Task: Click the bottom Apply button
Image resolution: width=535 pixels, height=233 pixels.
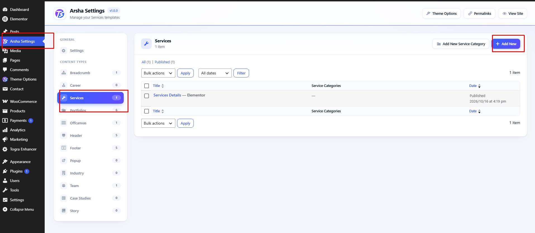Action: tap(185, 123)
